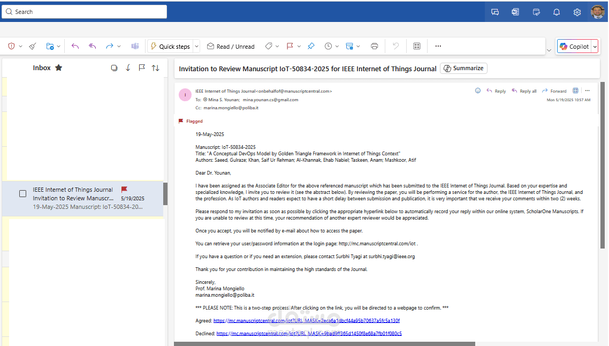The image size is (609, 346).
Task: Click the reading pane horizontal scrollbar
Action: (325, 344)
